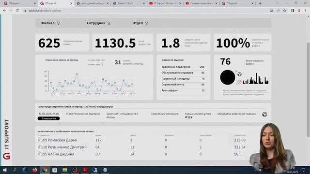This screenshot has width=310, height=174.
Task: Click the 1130.5 labor hours card
Action: [x=123, y=43]
